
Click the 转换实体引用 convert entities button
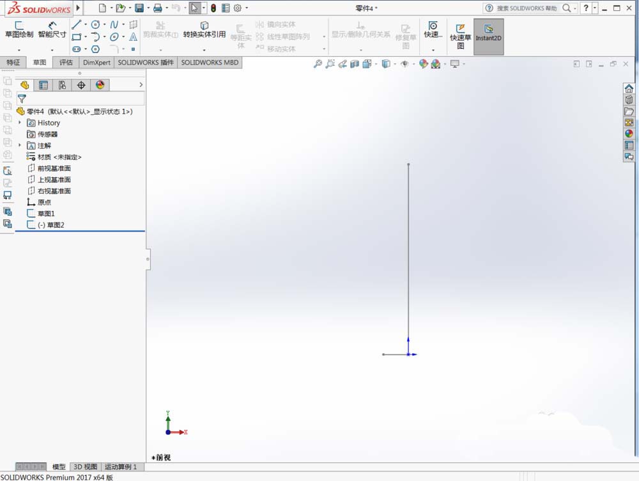tap(204, 30)
